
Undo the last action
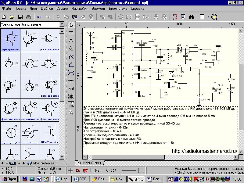pyautogui.click(x=39, y=17)
